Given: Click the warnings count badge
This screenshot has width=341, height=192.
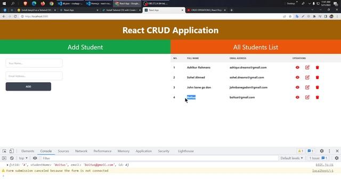Looking at the screenshot, I should coord(301,151).
